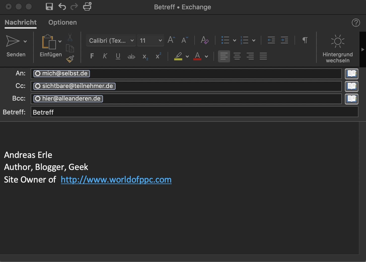Open the worldofppc.com hyperlink
Screen dimensions: 366x262
pos(116,180)
